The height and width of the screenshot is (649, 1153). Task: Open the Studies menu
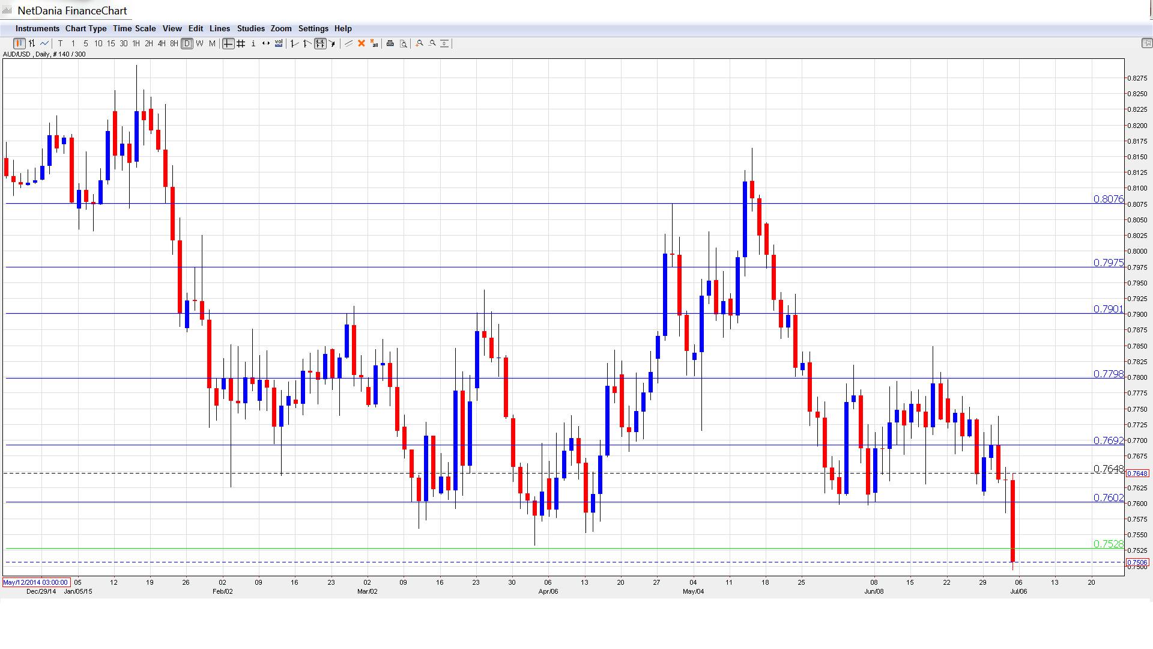(250, 28)
